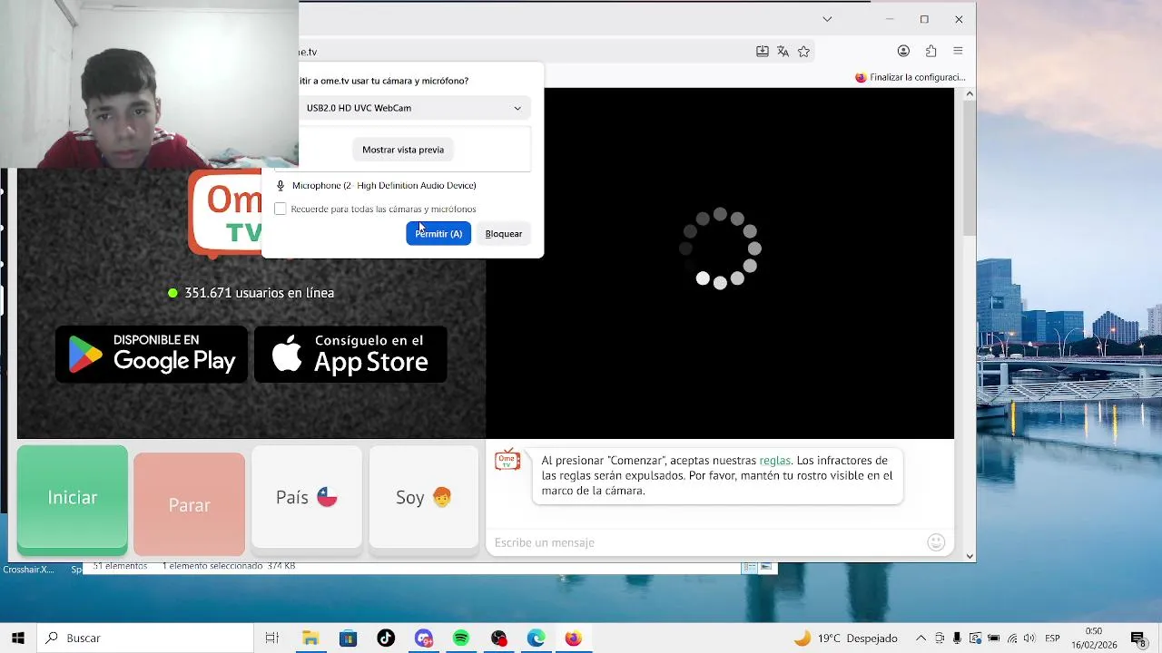Click the Google Play download badge
This screenshot has height=653, width=1162.
click(x=152, y=354)
